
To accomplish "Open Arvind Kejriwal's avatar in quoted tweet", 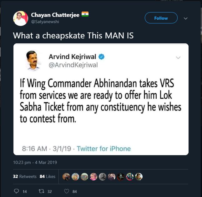I will [x=33, y=60].
